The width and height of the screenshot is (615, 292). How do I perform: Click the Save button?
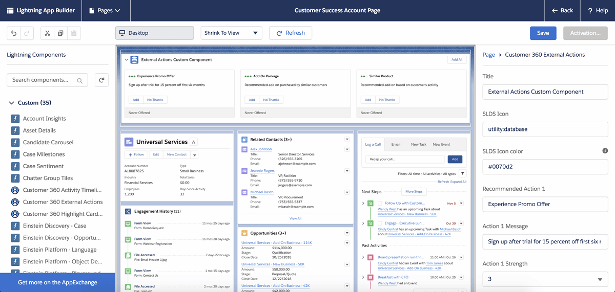coord(543,33)
